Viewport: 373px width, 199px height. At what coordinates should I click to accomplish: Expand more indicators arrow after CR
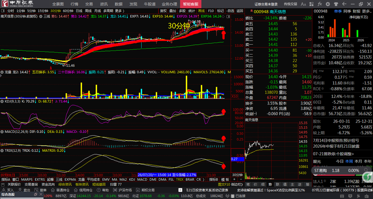coord(204,179)
